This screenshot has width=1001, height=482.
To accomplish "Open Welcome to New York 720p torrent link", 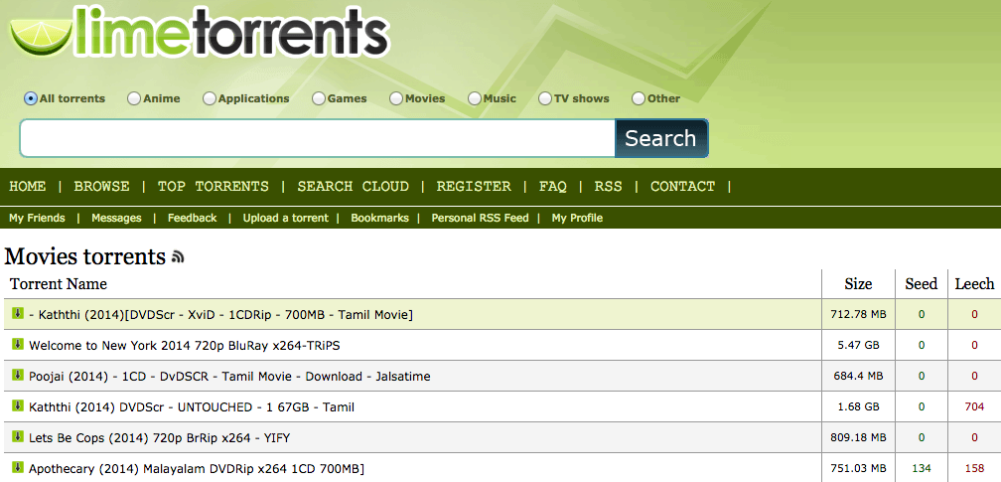I will pyautogui.click(x=185, y=345).
